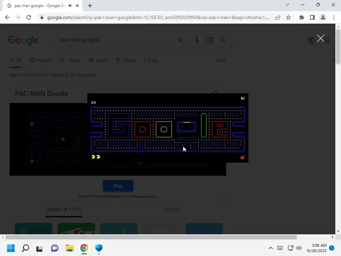Switch to the Images results tab
This screenshot has width=341, height=256.
(x=41, y=60)
